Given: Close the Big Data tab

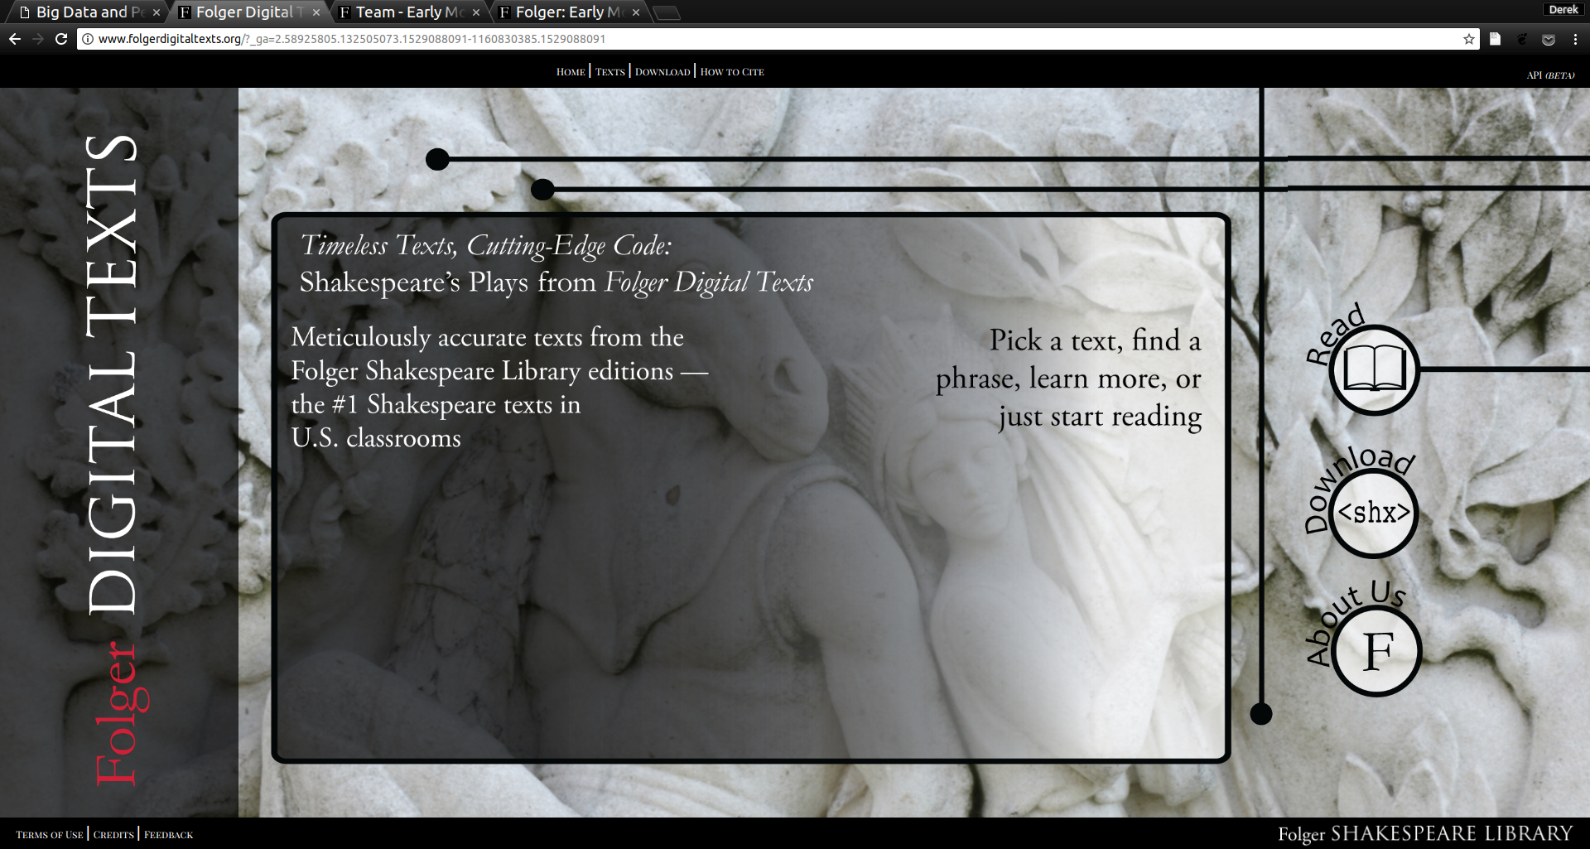Looking at the screenshot, I should (157, 12).
